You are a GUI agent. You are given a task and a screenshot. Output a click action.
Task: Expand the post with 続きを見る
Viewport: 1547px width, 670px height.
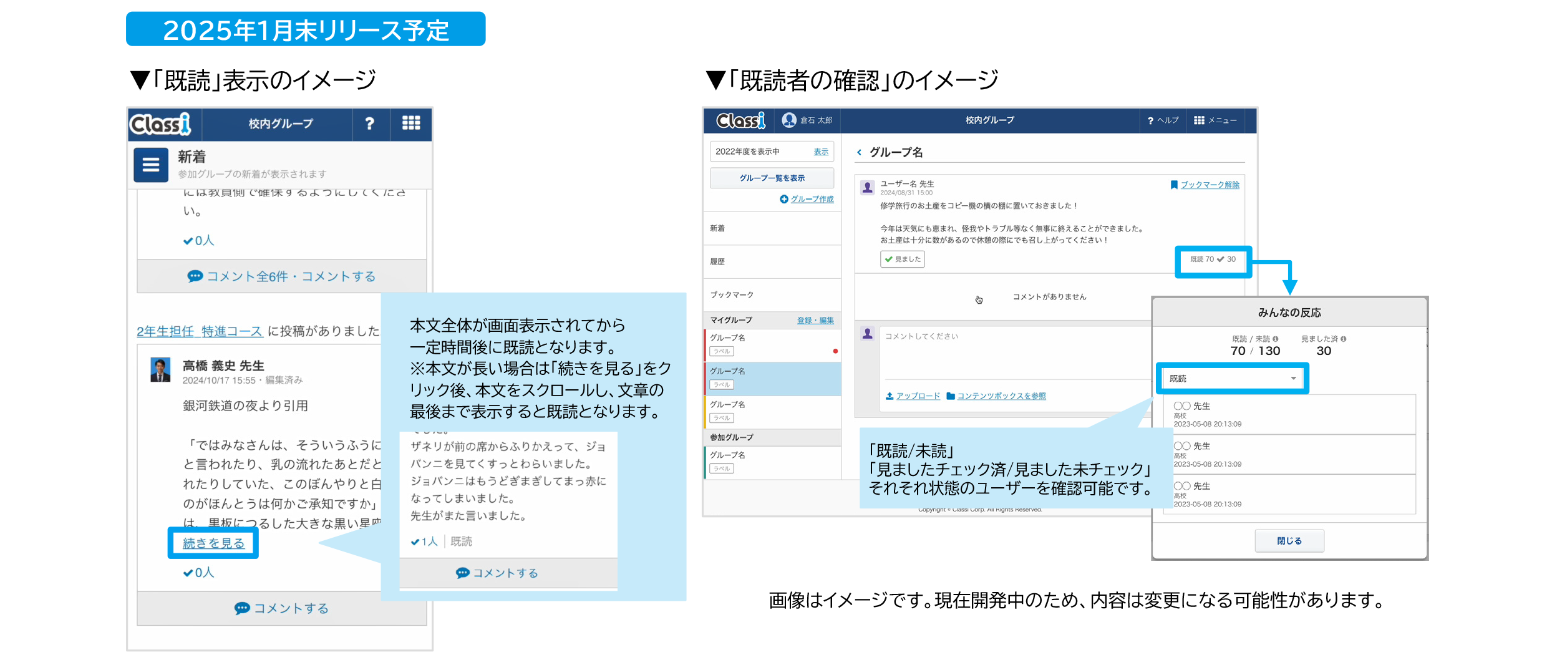[x=213, y=543]
